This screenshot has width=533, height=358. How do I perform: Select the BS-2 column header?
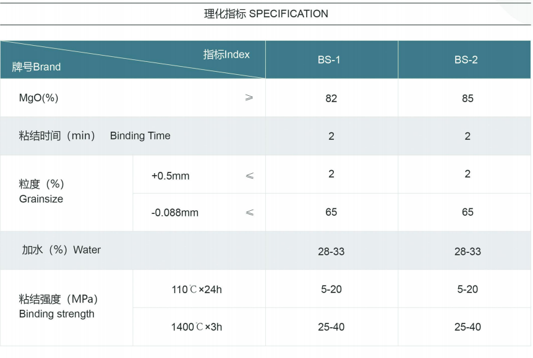pyautogui.click(x=466, y=60)
